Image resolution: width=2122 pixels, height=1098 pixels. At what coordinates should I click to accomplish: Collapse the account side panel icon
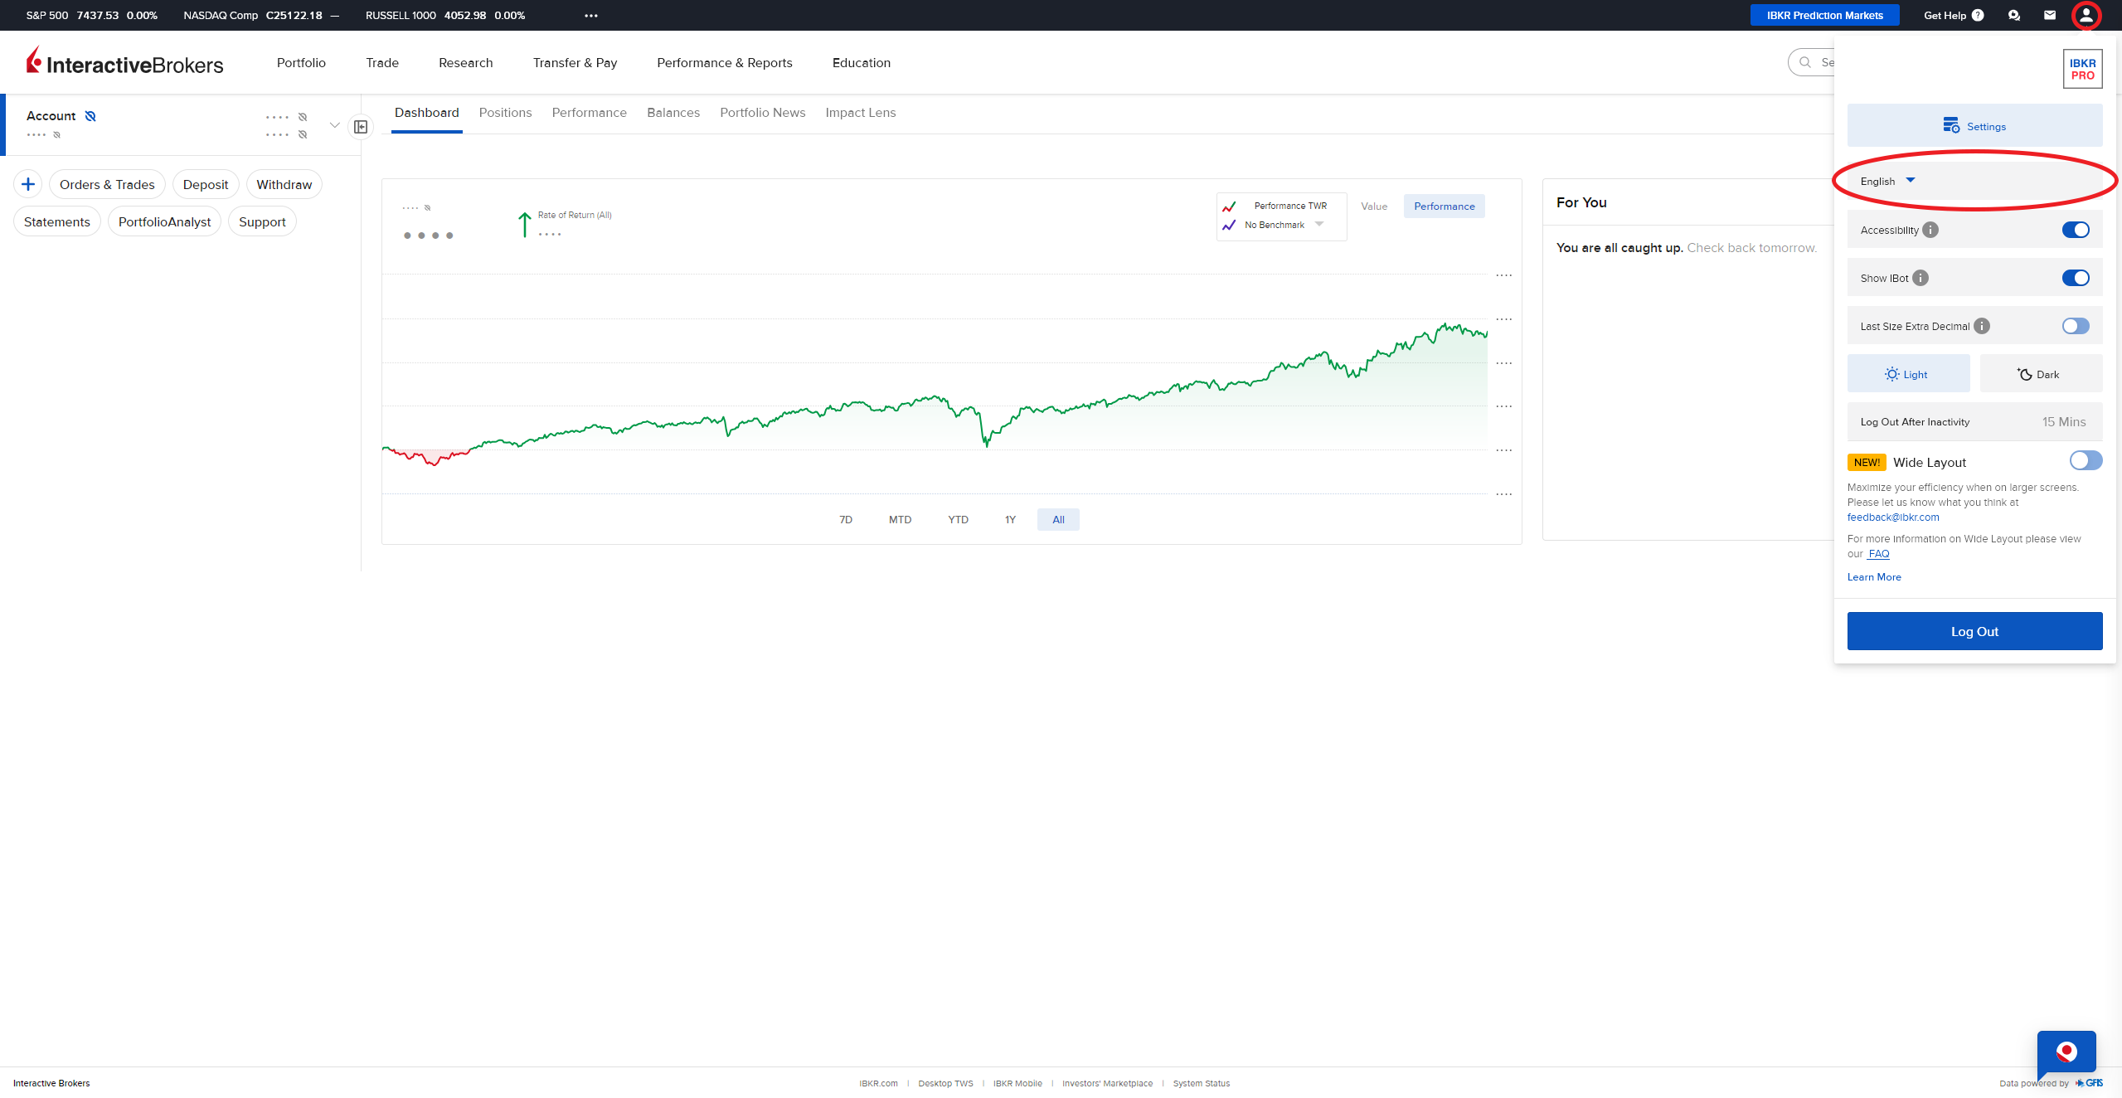click(361, 127)
